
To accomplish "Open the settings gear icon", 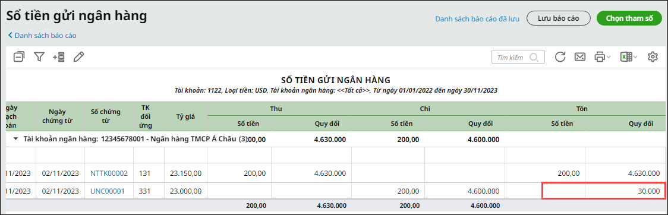I will pyautogui.click(x=653, y=57).
